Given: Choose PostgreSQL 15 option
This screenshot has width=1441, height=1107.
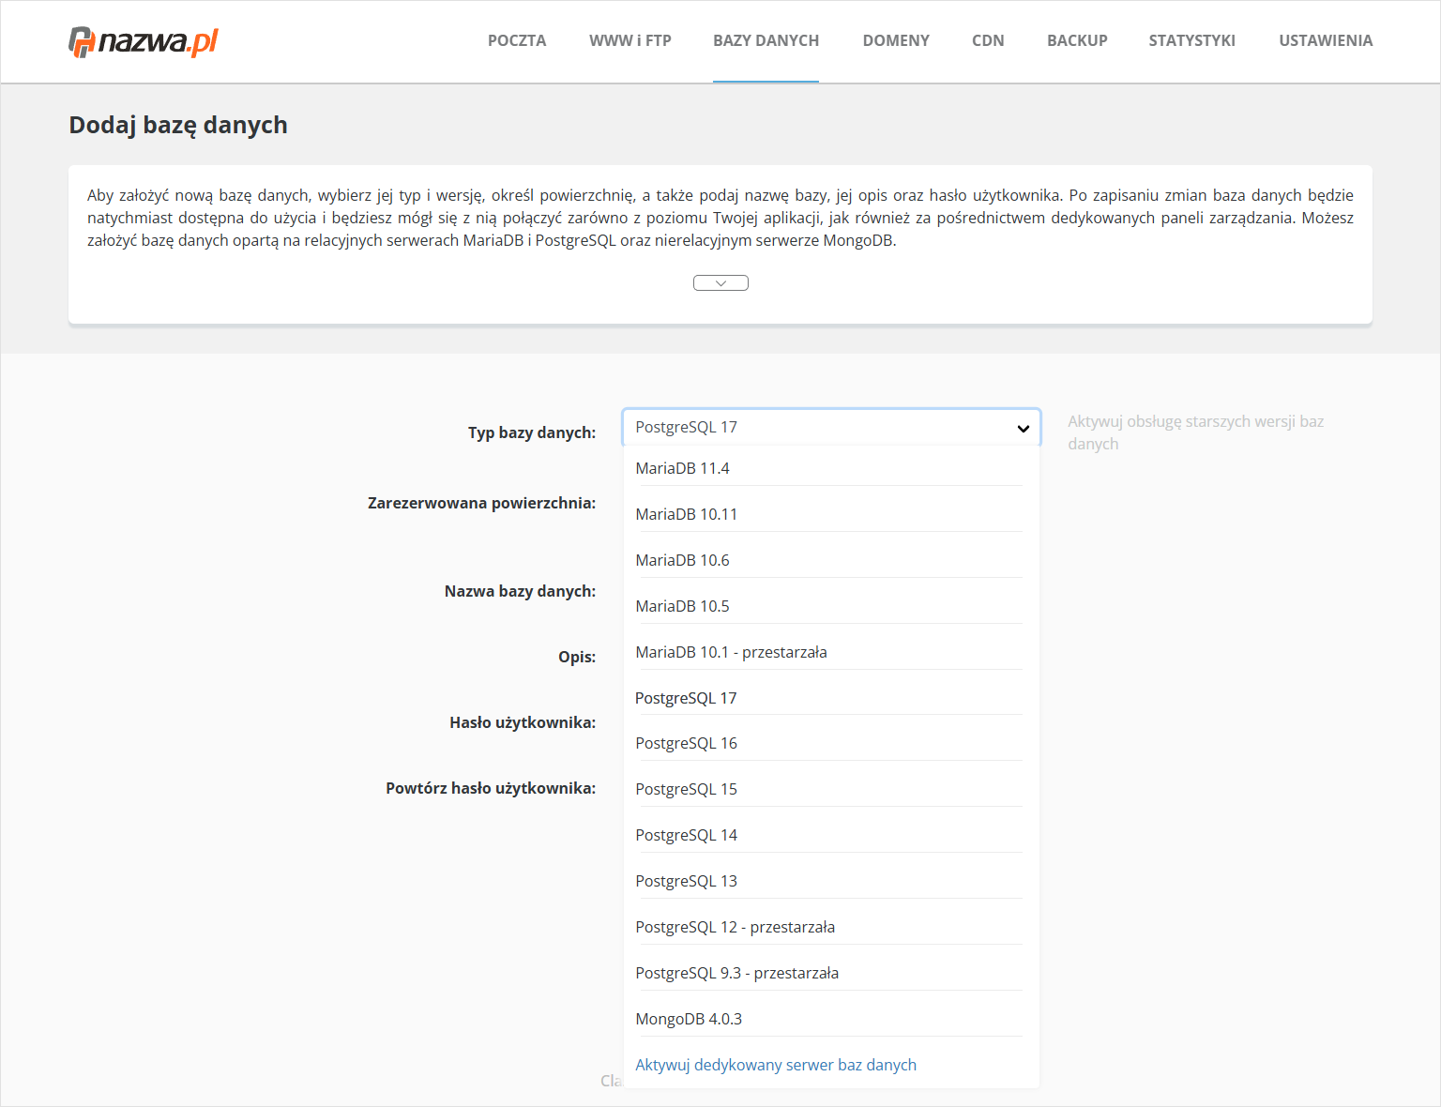Looking at the screenshot, I should coord(829,789).
